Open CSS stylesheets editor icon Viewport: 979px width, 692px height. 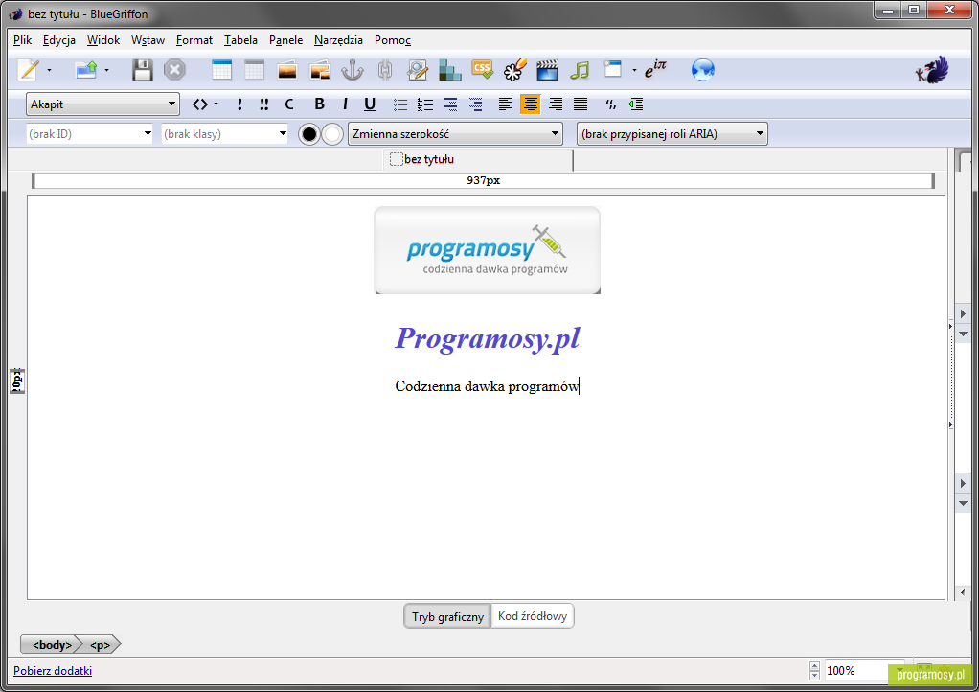tap(482, 69)
